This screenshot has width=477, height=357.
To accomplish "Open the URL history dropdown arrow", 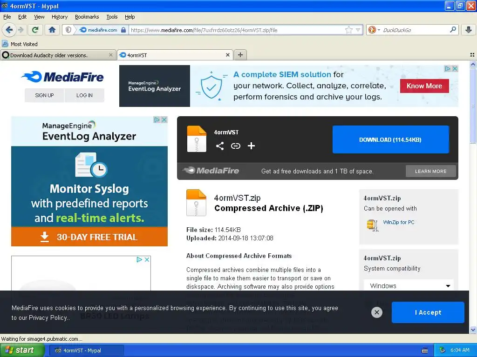I will [358, 30].
